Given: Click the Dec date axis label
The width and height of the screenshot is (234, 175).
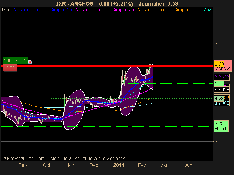Looking at the screenshot, I should (x=94, y=165).
